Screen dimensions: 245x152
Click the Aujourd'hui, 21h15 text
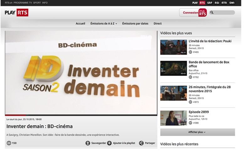pos(198,73)
